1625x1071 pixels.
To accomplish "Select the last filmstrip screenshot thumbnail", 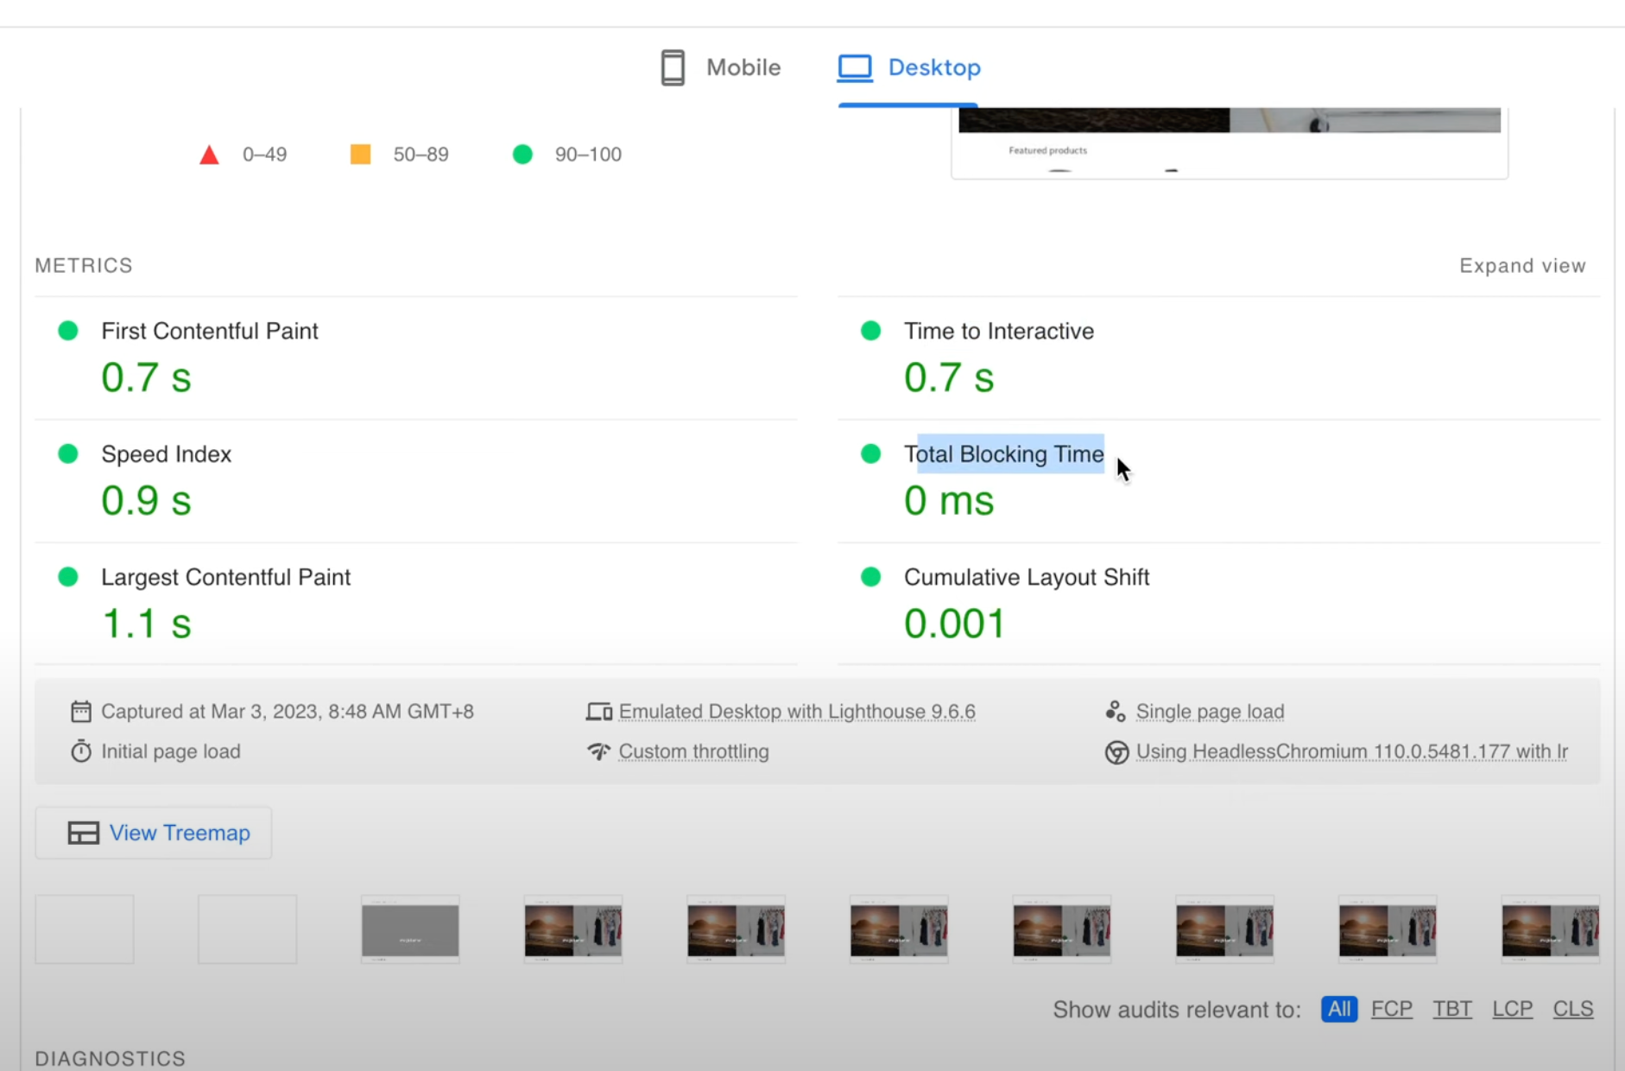I will click(1551, 929).
